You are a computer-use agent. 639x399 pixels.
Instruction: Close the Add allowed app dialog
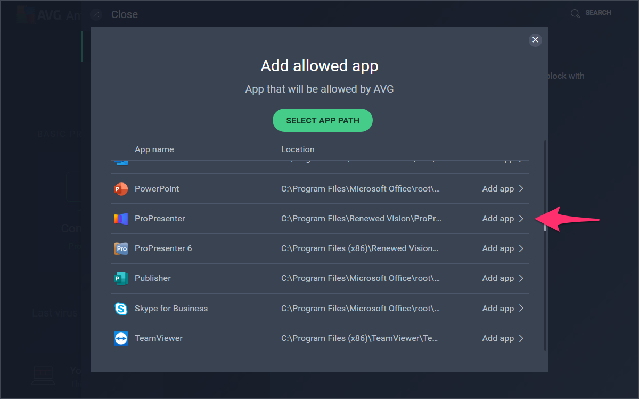pos(536,40)
